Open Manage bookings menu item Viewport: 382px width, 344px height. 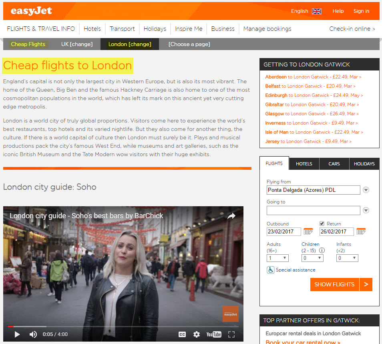267,29
